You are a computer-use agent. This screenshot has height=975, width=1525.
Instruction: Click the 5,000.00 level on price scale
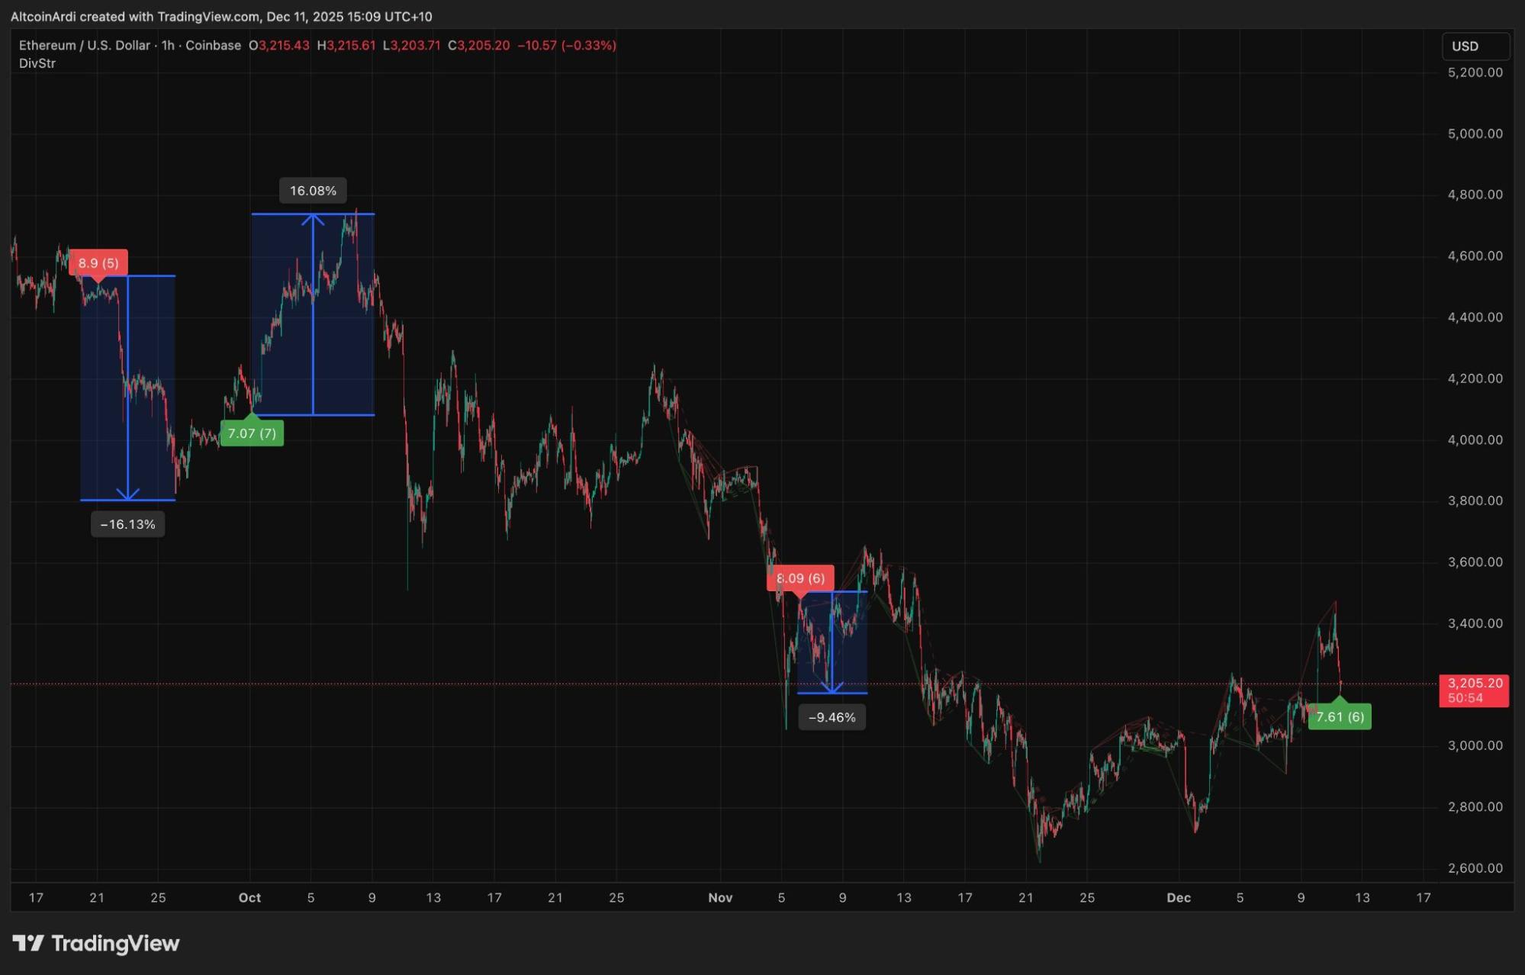(x=1475, y=134)
